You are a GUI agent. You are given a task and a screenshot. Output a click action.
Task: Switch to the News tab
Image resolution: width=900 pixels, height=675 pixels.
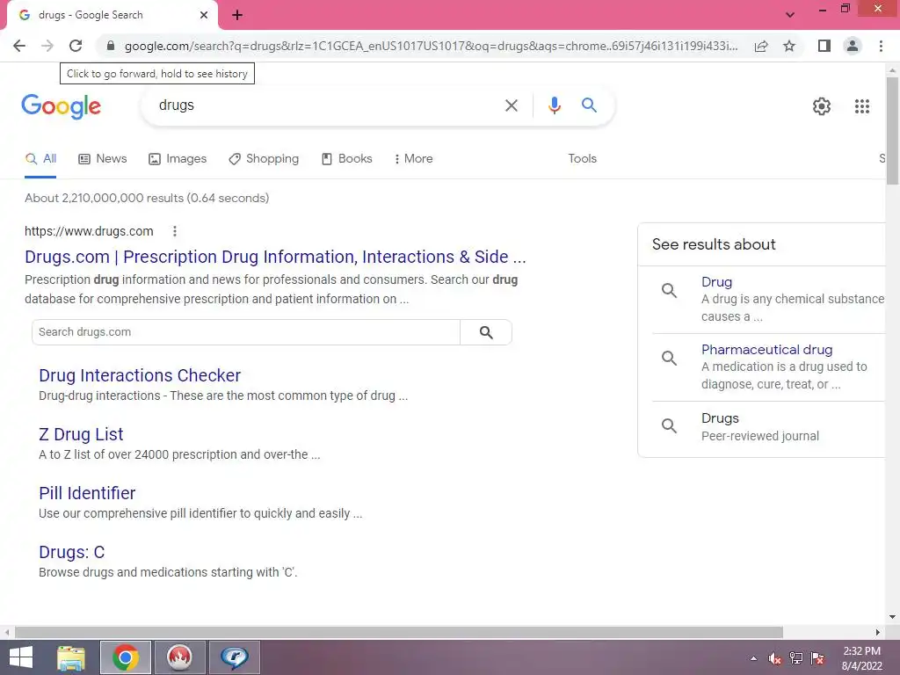click(x=103, y=159)
